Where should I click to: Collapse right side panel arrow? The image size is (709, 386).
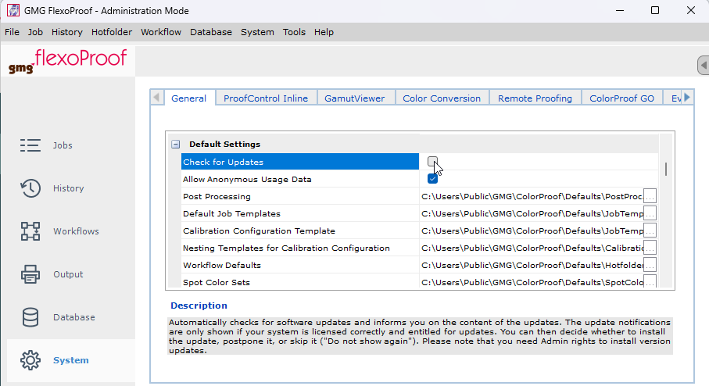pos(703,65)
